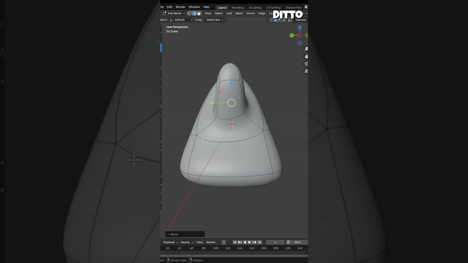Click the current frame field showing 1
This screenshot has height=263, width=468.
(x=275, y=242)
